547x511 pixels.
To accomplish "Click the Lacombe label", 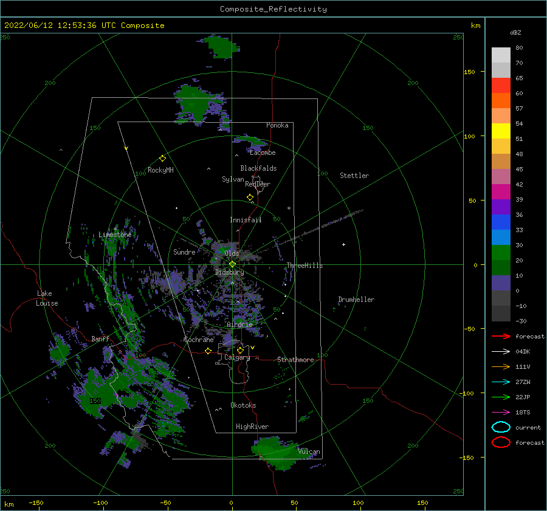I will click(263, 153).
